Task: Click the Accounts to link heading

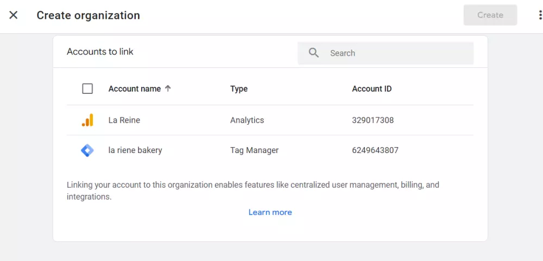Action: tap(100, 52)
